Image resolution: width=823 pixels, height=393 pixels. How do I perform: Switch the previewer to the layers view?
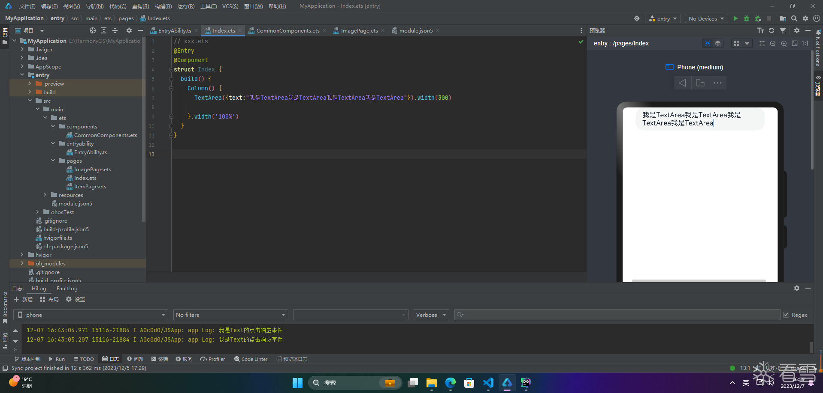(718, 43)
